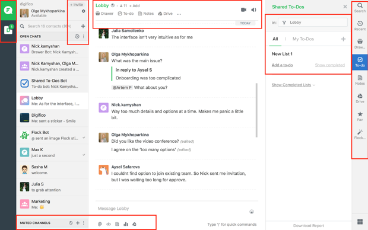
Task: Focus the Search contacts field
Action: (x=49, y=26)
